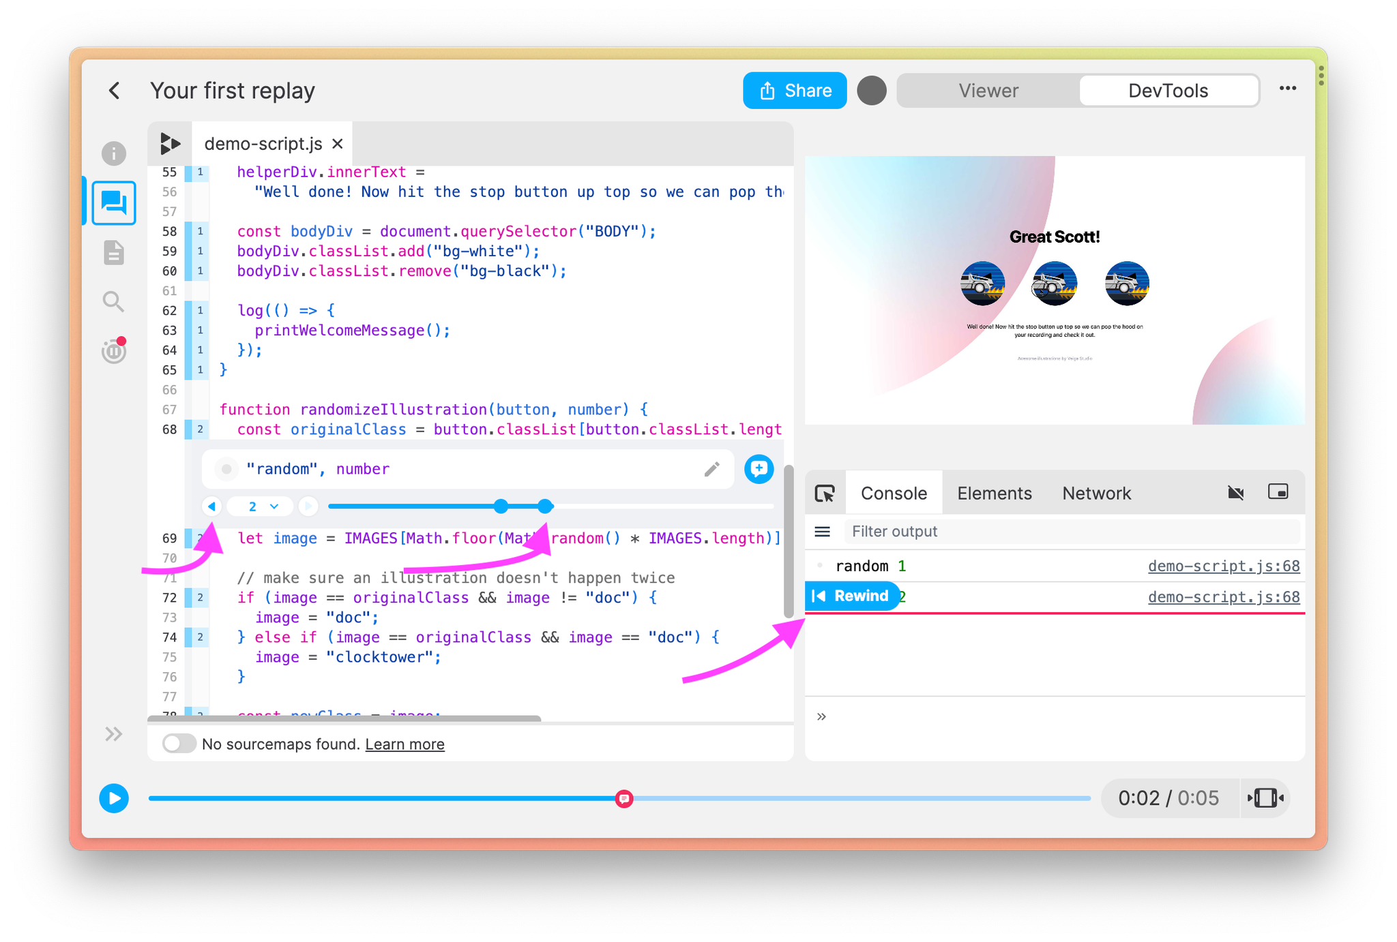The image size is (1397, 942).
Task: Open the user avatar circle
Action: [x=871, y=91]
